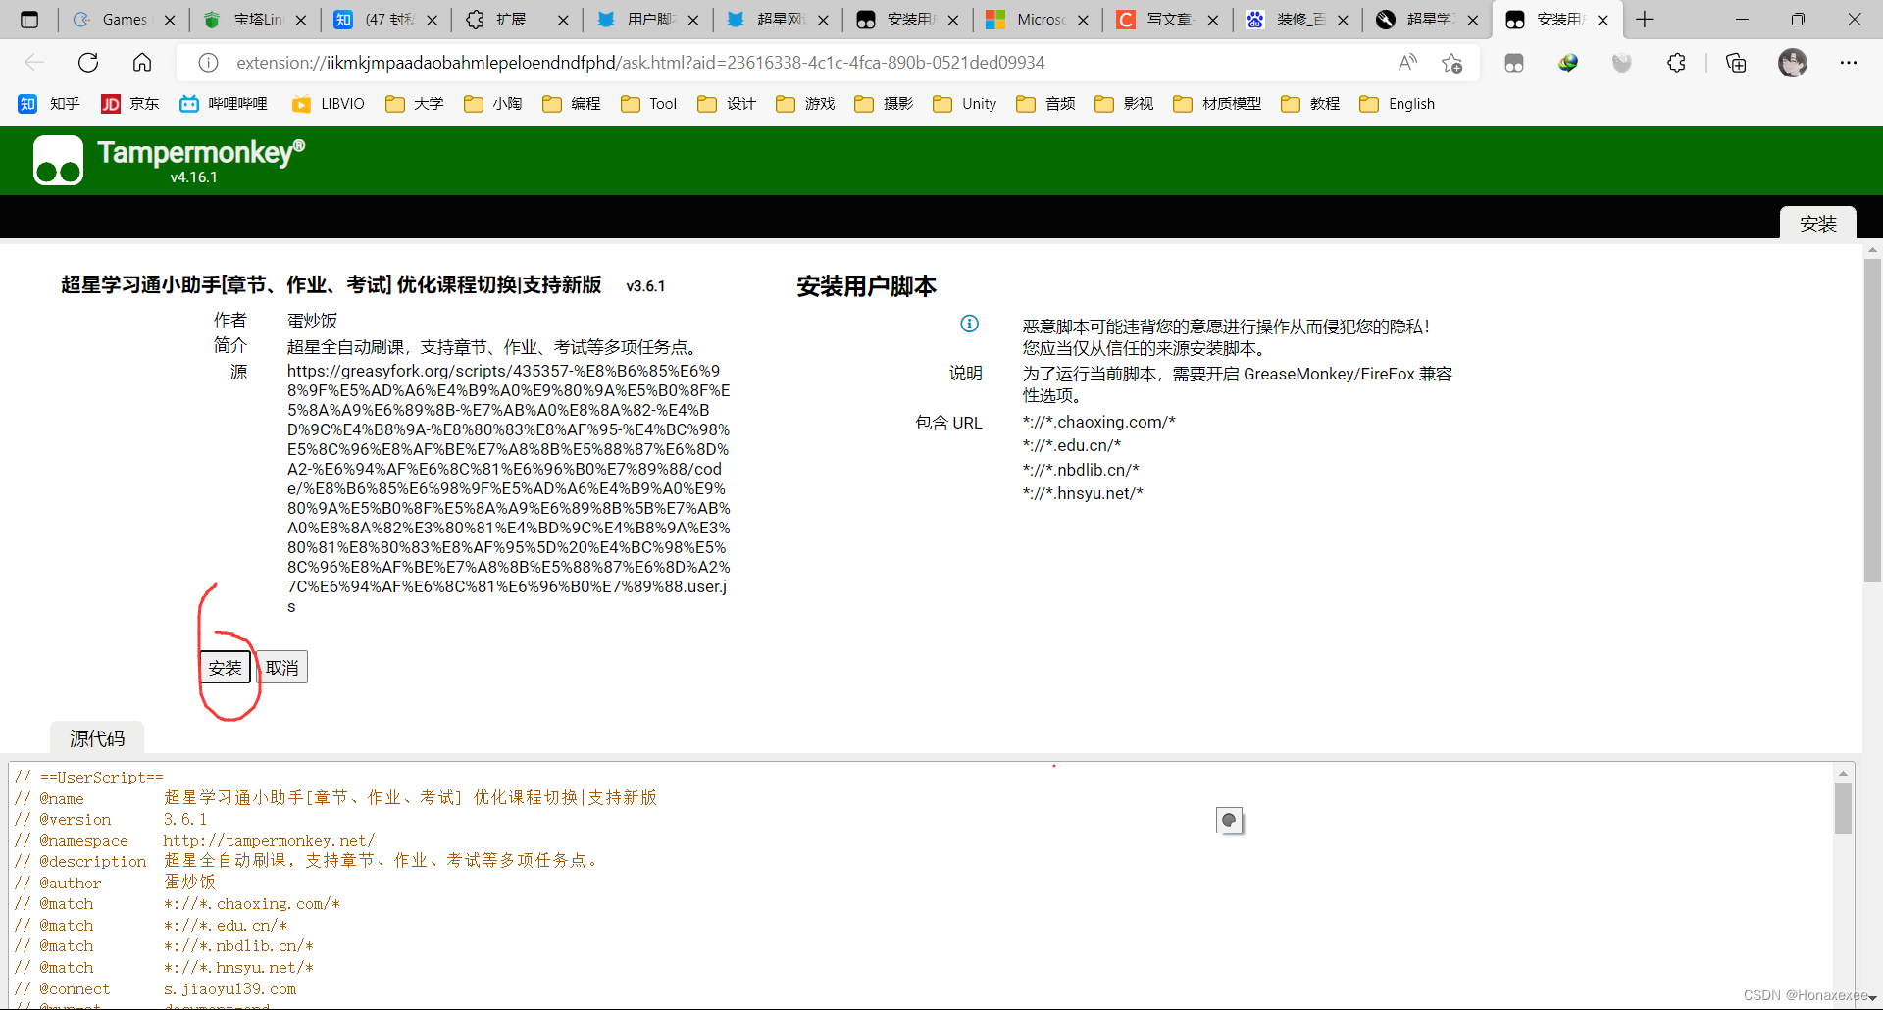Click the Tampermonkey logo in header
This screenshot has height=1010, width=1883.
[x=58, y=161]
